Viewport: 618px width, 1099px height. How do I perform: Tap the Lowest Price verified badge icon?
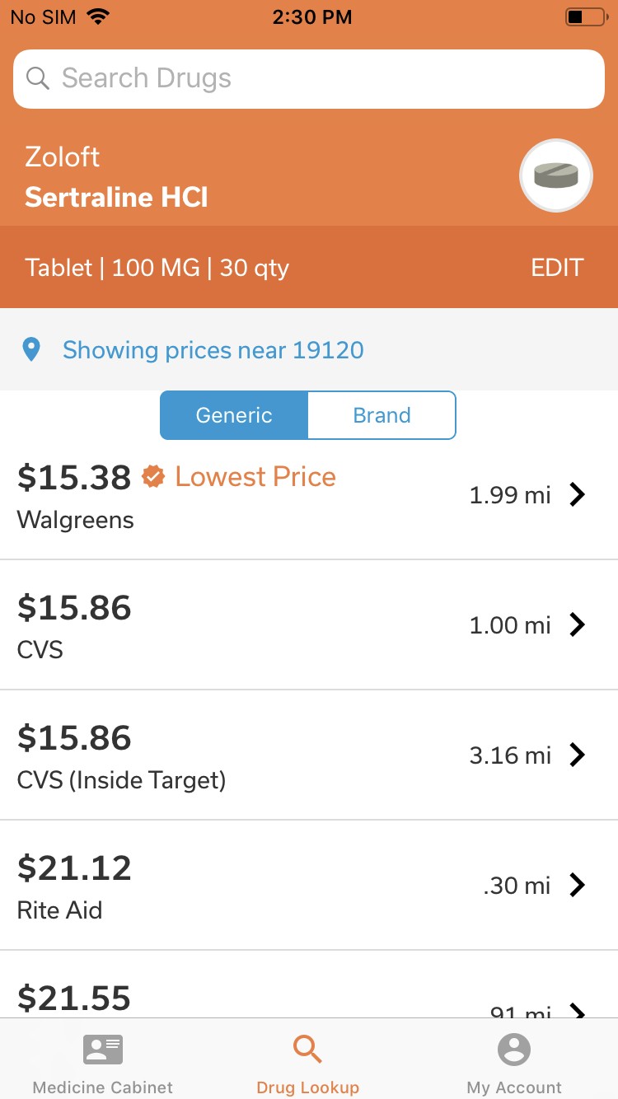[x=153, y=476]
